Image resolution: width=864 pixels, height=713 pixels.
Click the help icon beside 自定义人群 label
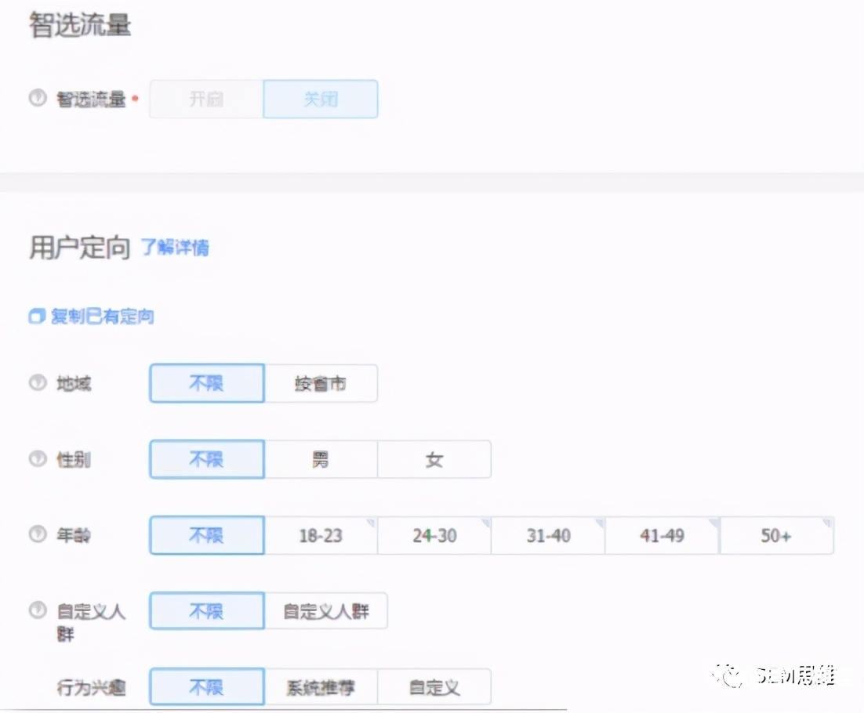click(x=38, y=610)
